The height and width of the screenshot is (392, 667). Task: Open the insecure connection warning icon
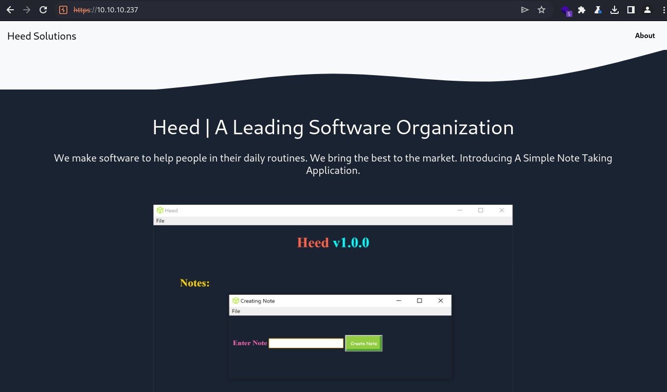[64, 10]
